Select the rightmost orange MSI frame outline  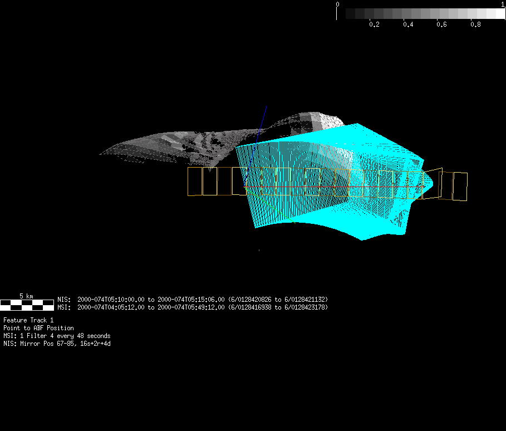coord(460,187)
